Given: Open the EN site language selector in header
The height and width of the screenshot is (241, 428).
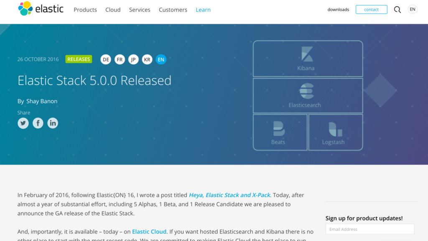Looking at the screenshot, I should coord(413,9).
